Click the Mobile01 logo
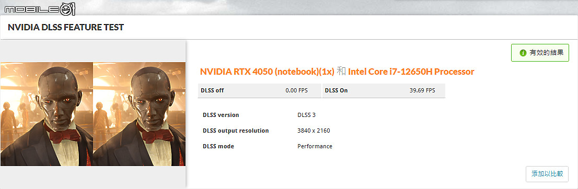The height and width of the screenshot is (189, 578). tap(39, 8)
